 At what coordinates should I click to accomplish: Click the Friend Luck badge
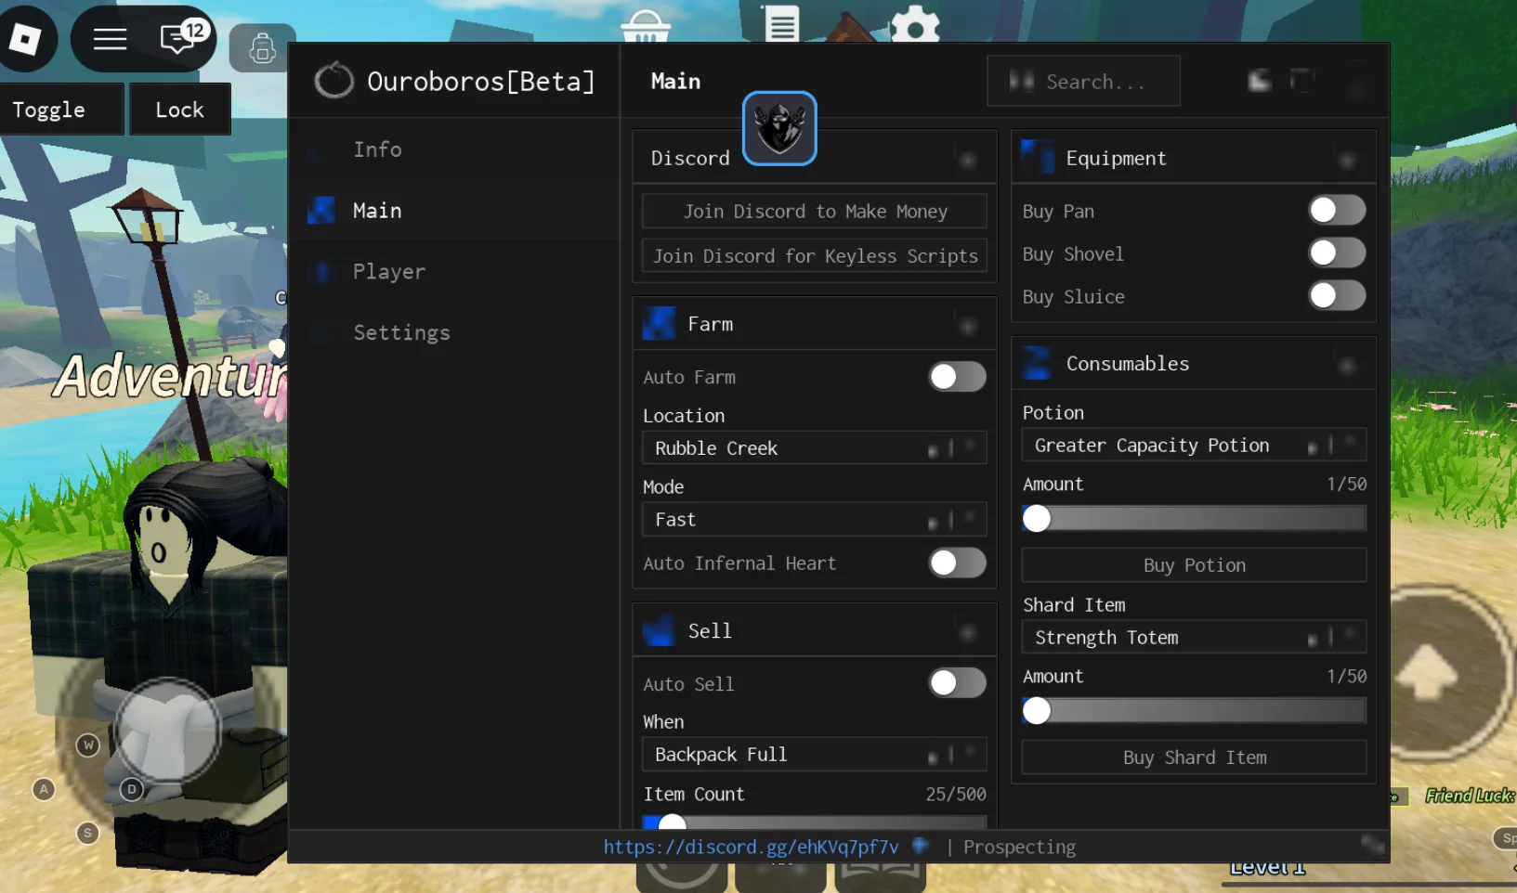(1470, 796)
